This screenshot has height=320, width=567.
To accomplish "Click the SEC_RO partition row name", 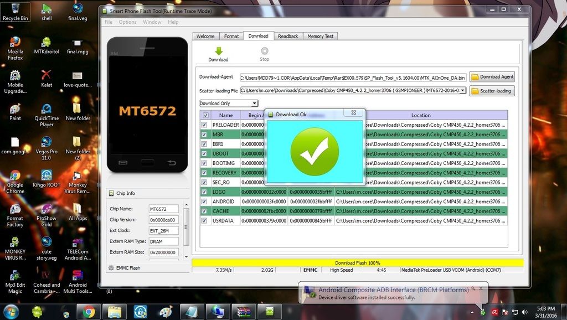I will coord(221,182).
